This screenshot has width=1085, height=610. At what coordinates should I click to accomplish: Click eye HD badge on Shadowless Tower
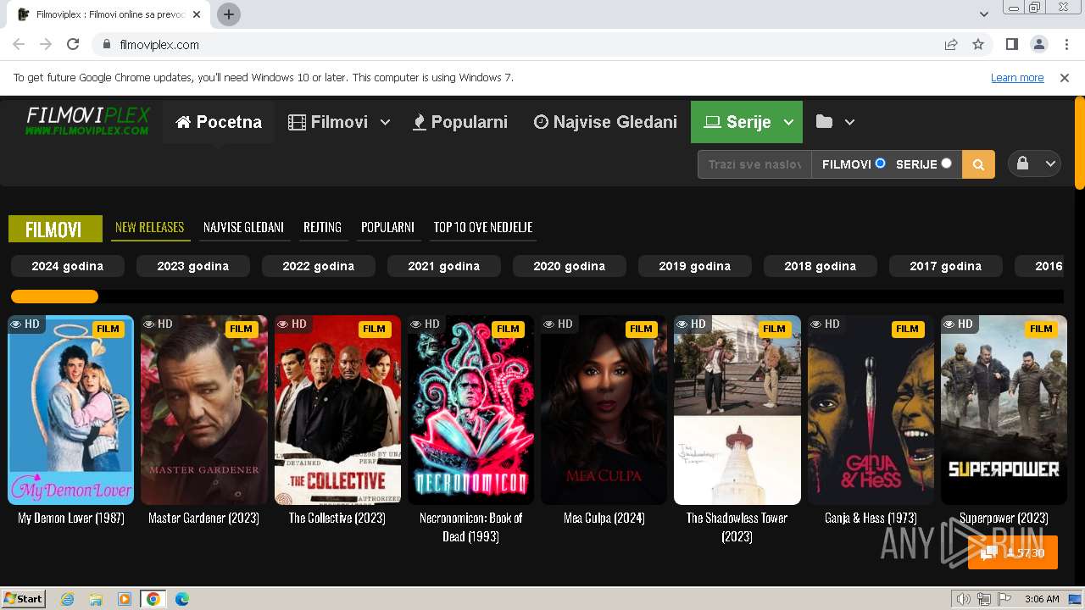point(691,324)
